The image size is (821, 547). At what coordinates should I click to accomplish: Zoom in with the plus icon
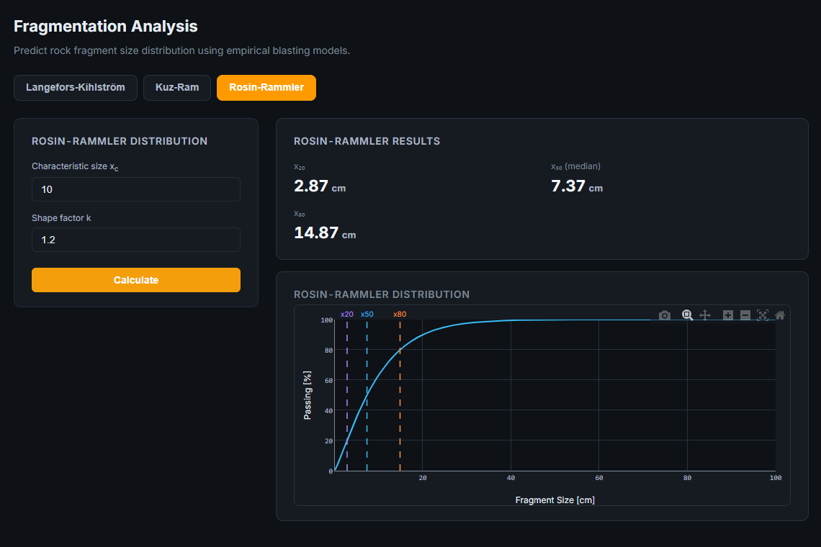[728, 315]
